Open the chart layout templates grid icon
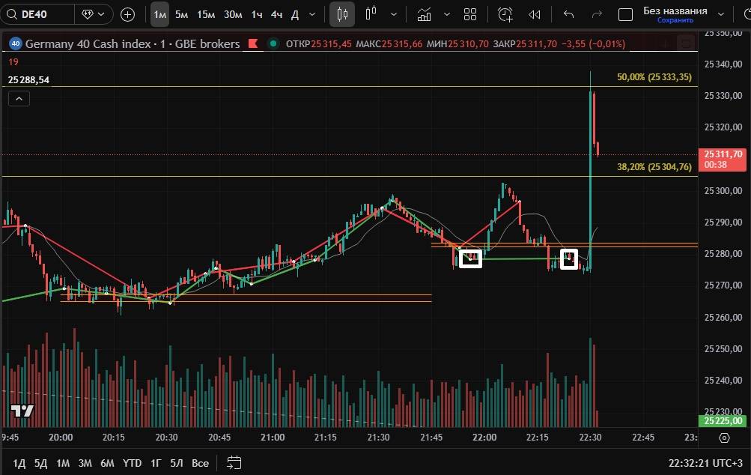 coord(470,14)
